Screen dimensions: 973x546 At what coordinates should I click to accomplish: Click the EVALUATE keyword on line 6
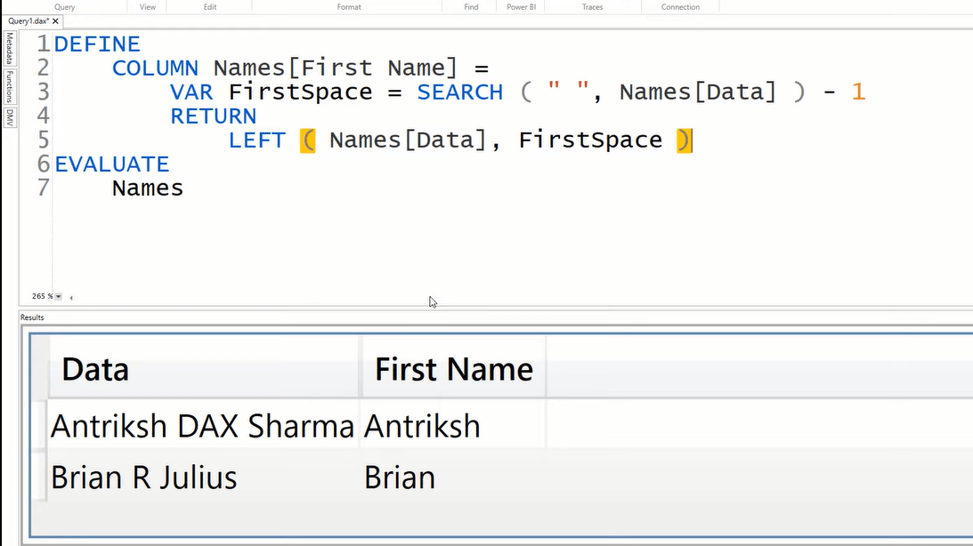click(111, 165)
